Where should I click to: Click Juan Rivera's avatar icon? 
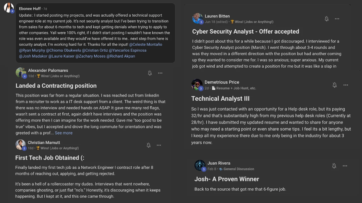200,165
